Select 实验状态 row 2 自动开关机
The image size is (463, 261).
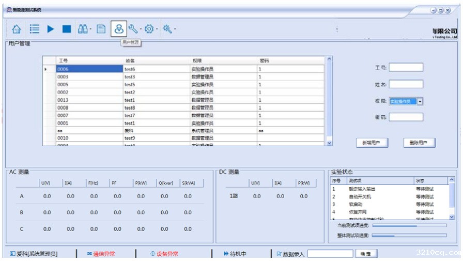click(x=389, y=196)
